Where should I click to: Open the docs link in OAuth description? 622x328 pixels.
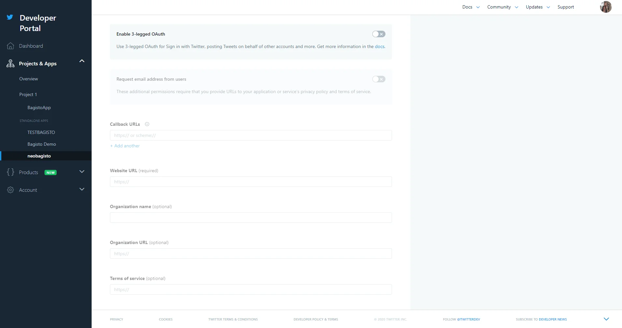(380, 46)
